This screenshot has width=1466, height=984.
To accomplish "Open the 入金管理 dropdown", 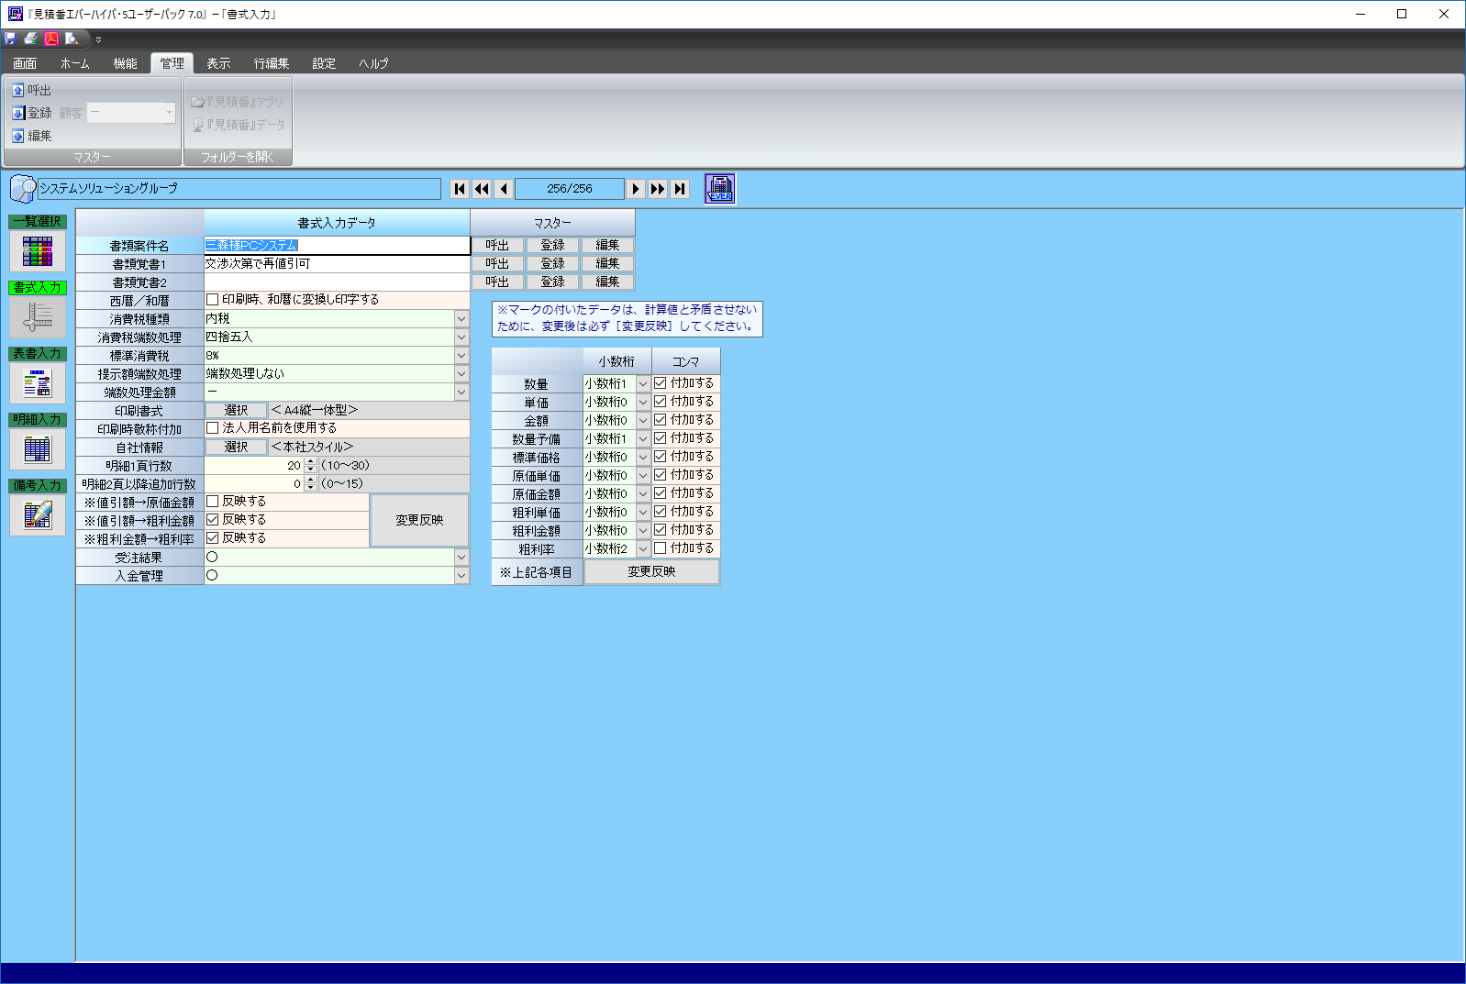I will point(461,576).
